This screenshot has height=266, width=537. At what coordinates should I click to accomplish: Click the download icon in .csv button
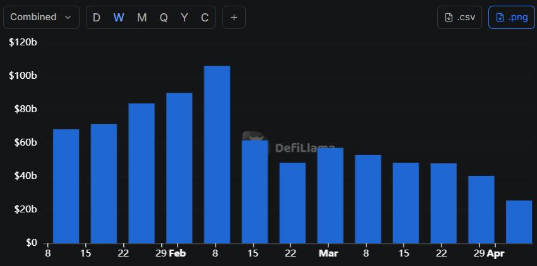coord(449,18)
